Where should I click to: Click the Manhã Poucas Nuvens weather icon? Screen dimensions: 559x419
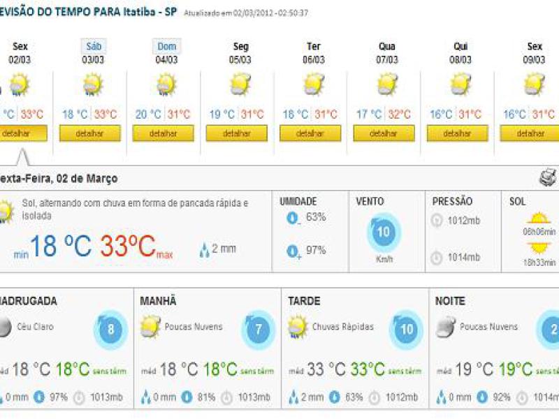150,326
